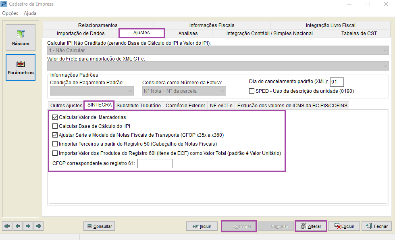Select Comércio Exterior sub-tab
Viewport: 395px width, 240px height.
185,105
